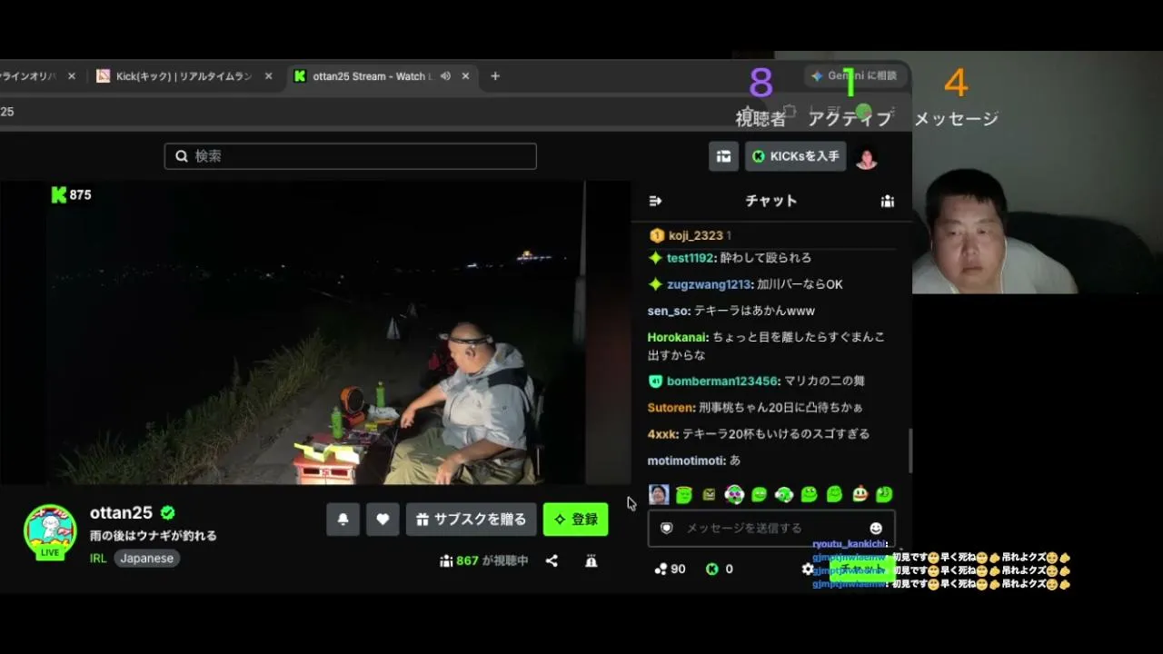
Task: Click username 4xxk in chat
Action: (662, 434)
